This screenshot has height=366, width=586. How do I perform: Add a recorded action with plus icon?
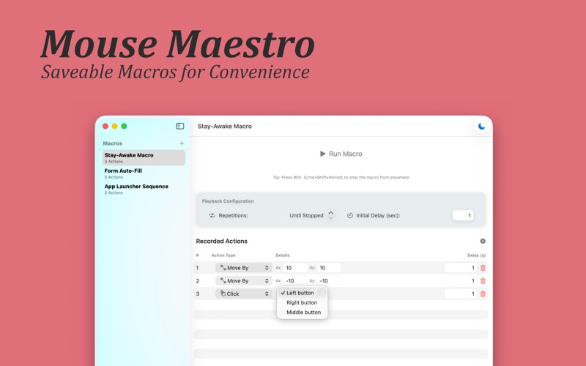(483, 242)
